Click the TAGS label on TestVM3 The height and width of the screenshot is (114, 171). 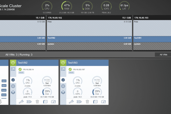[71, 73]
